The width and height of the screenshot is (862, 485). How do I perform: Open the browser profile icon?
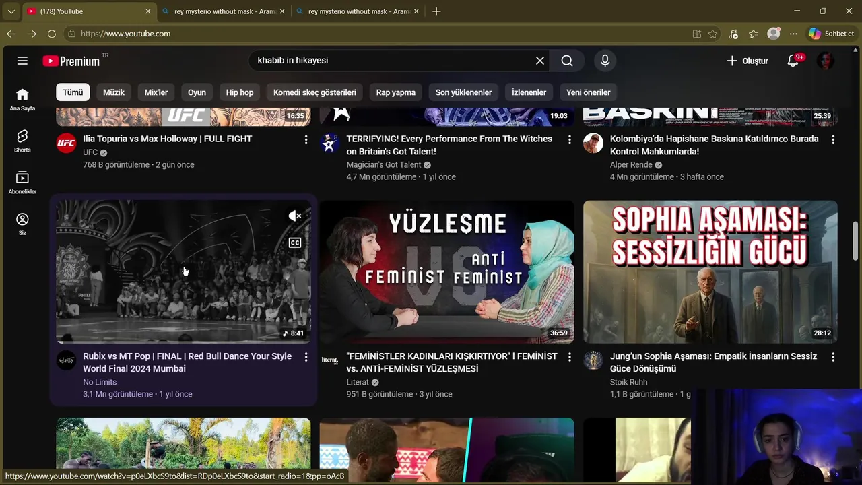pyautogui.click(x=774, y=34)
